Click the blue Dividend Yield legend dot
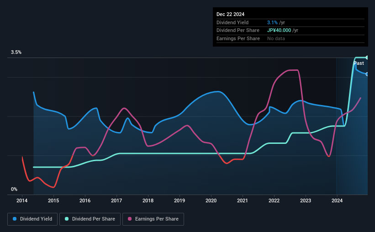Viewport: 375px width, 232px height. click(15, 219)
